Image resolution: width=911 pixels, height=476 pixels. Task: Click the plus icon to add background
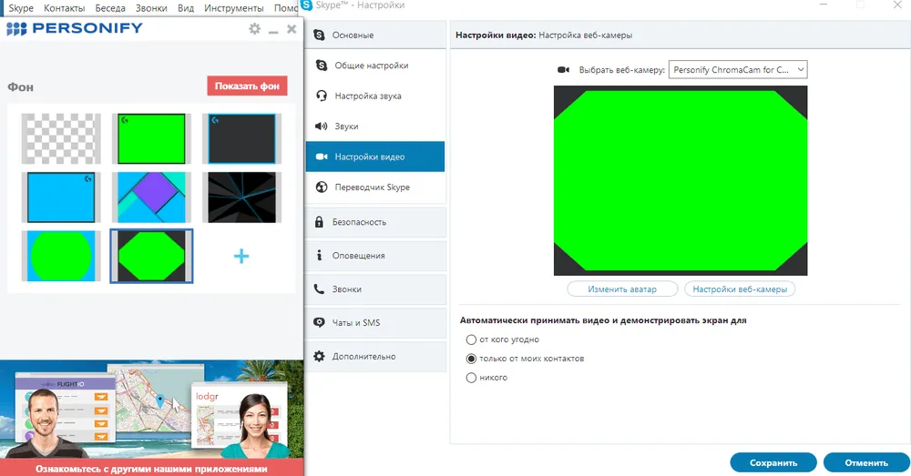(x=241, y=257)
